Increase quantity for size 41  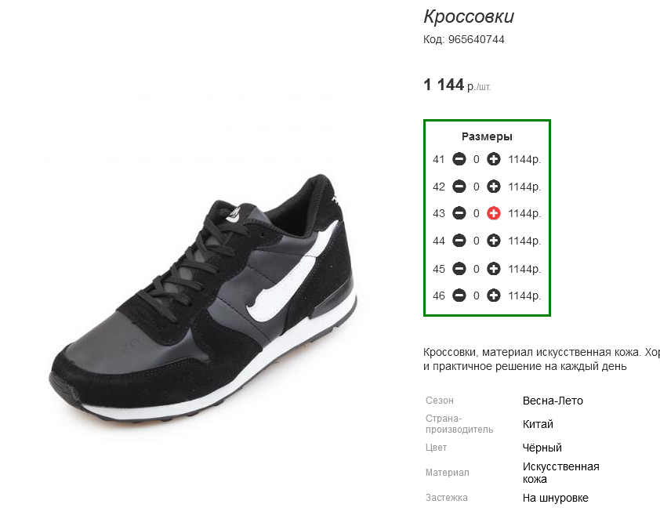(493, 159)
